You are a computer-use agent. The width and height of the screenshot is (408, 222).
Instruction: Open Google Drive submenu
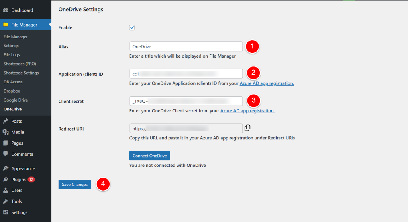[16, 100]
